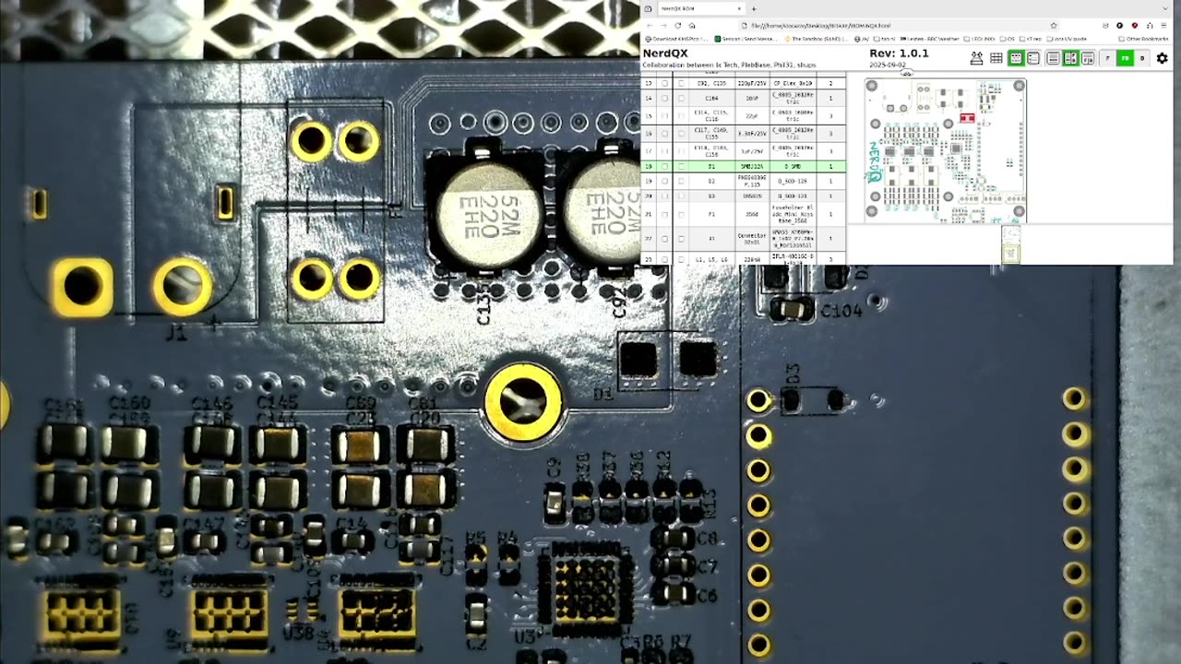Open the save/load board data icon

coord(976,58)
